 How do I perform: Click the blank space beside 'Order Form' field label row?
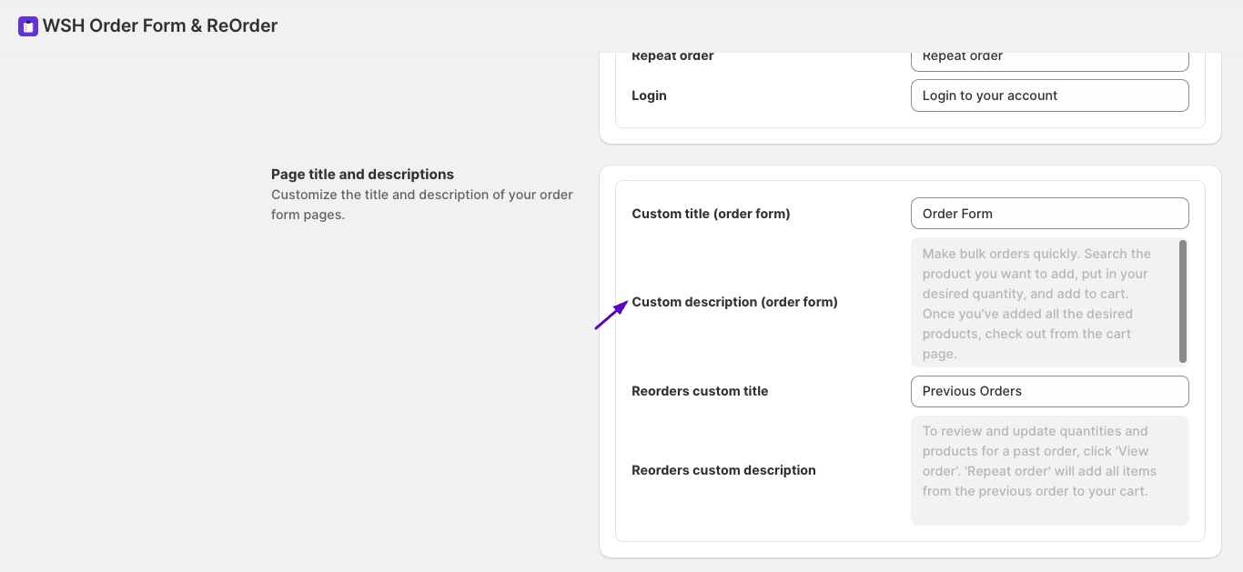coord(850,214)
